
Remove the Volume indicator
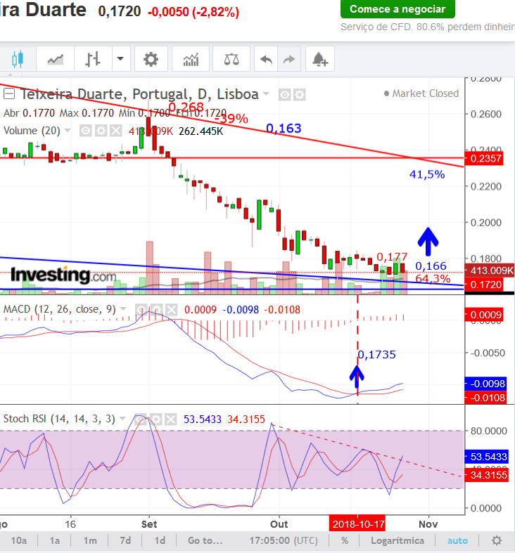pos(116,131)
